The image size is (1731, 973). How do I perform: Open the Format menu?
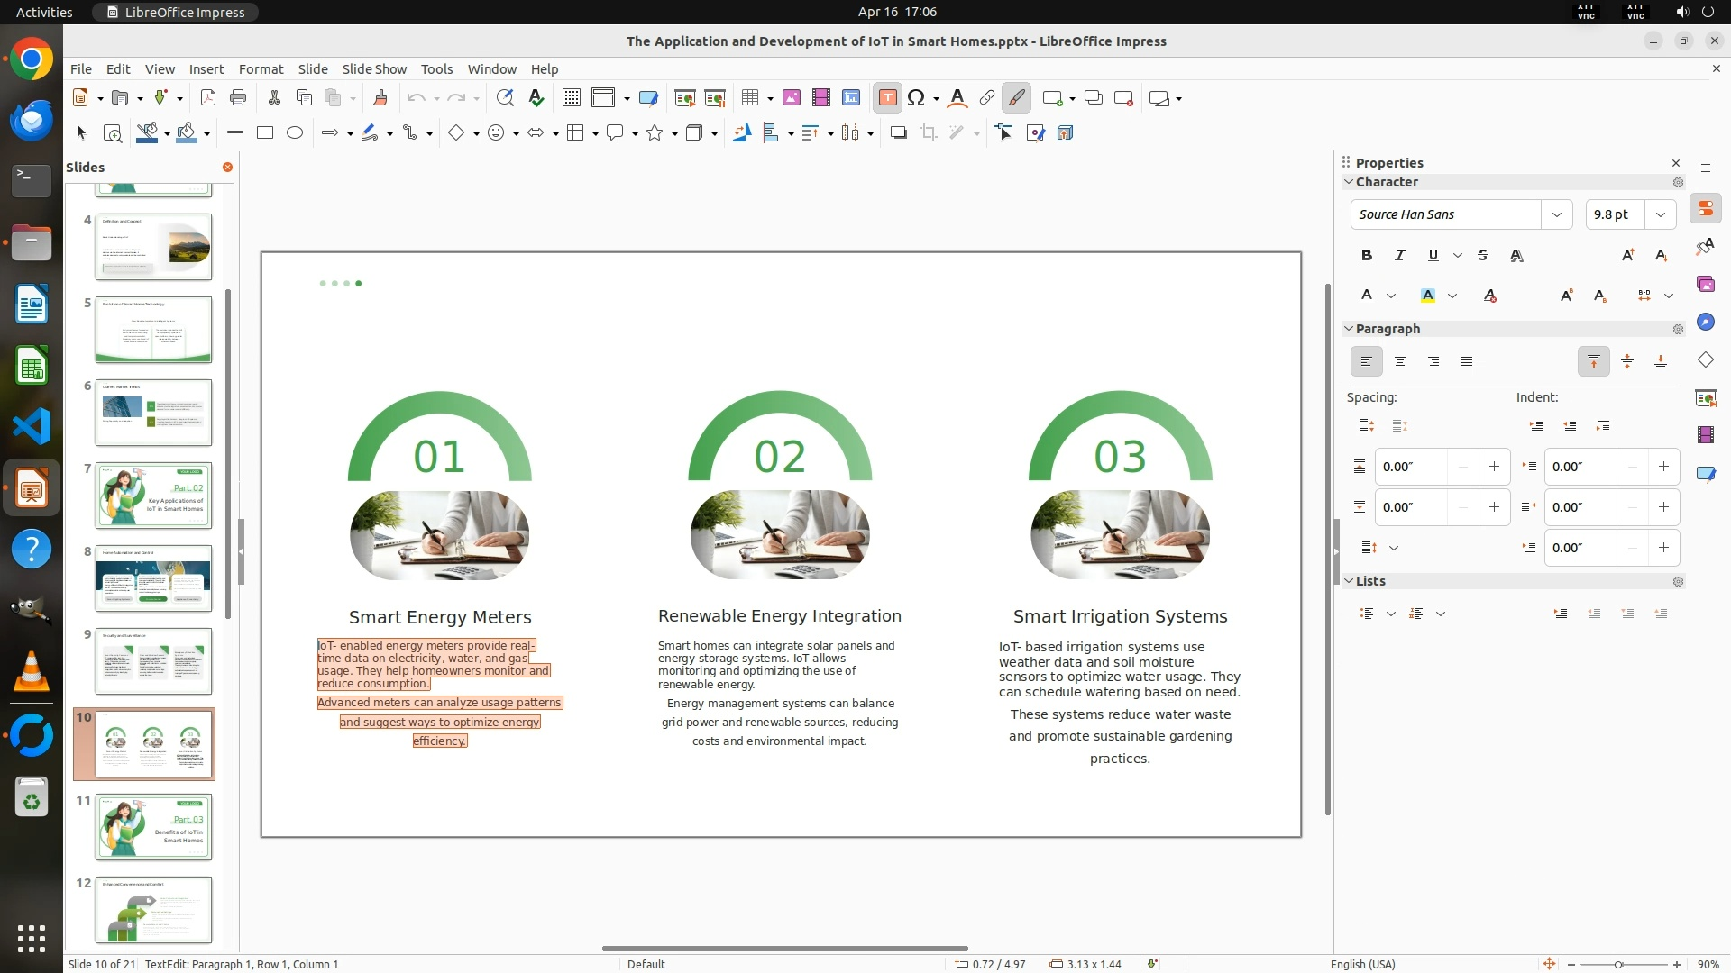261,69
